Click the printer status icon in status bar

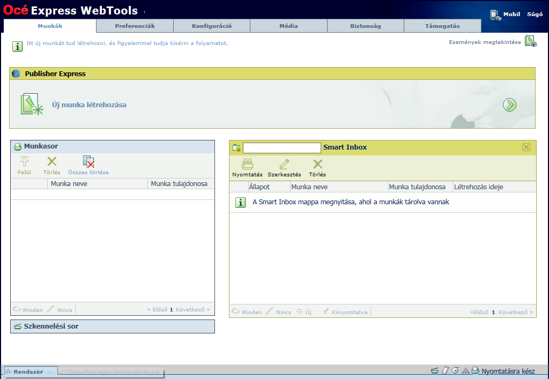pyautogui.click(x=475, y=370)
